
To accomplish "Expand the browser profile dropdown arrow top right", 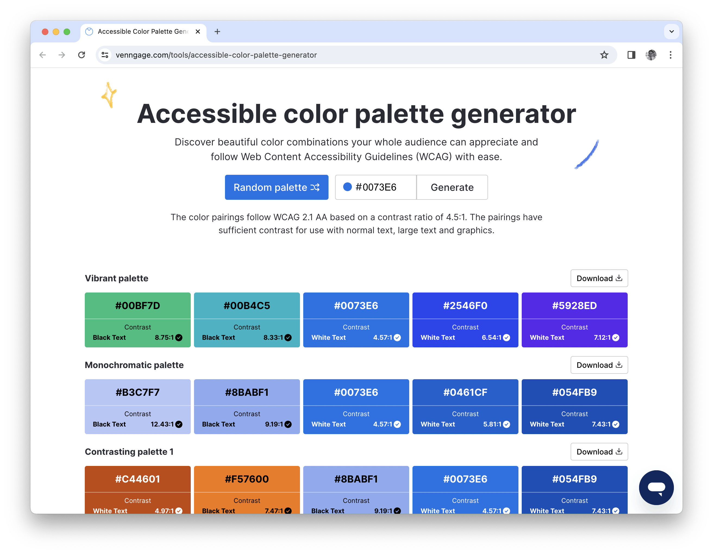I will point(671,31).
